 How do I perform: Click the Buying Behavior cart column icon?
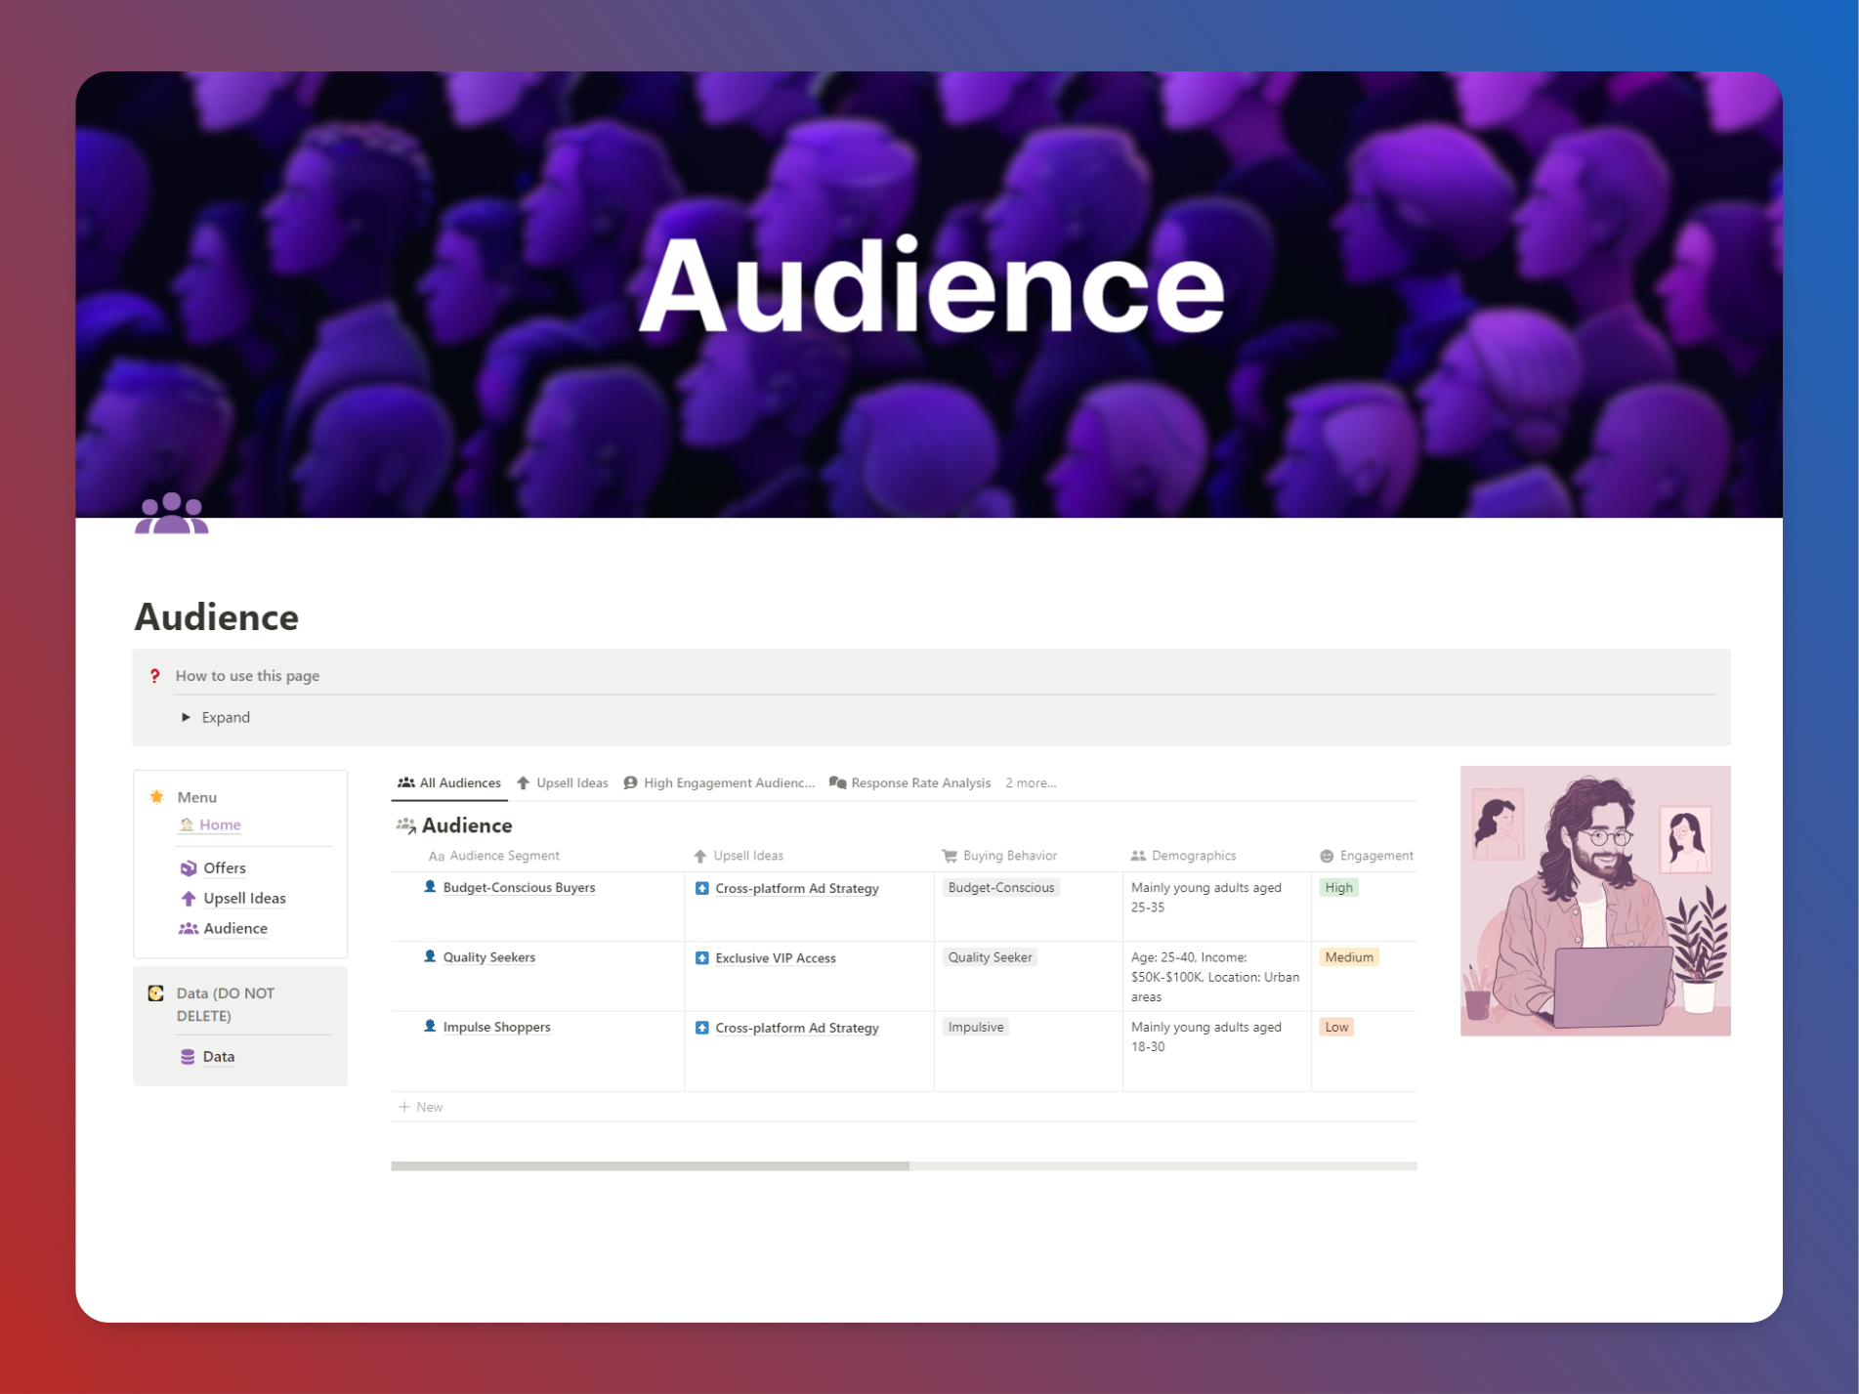point(949,856)
